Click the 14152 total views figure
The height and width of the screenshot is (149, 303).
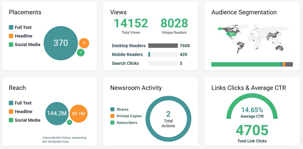(x=131, y=23)
